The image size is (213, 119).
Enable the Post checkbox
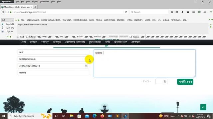18,37
